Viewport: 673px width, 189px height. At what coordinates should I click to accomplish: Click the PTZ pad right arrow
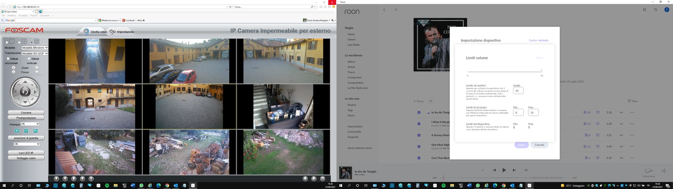coord(35,92)
